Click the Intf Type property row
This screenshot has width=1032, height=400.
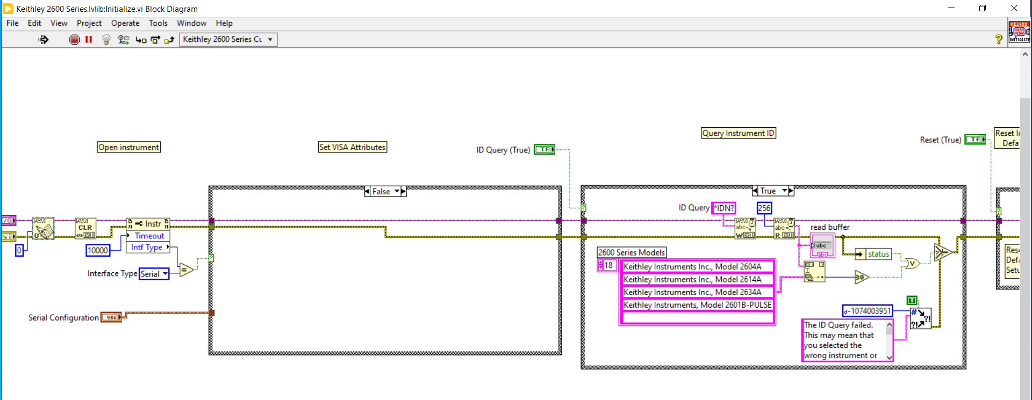coord(148,247)
